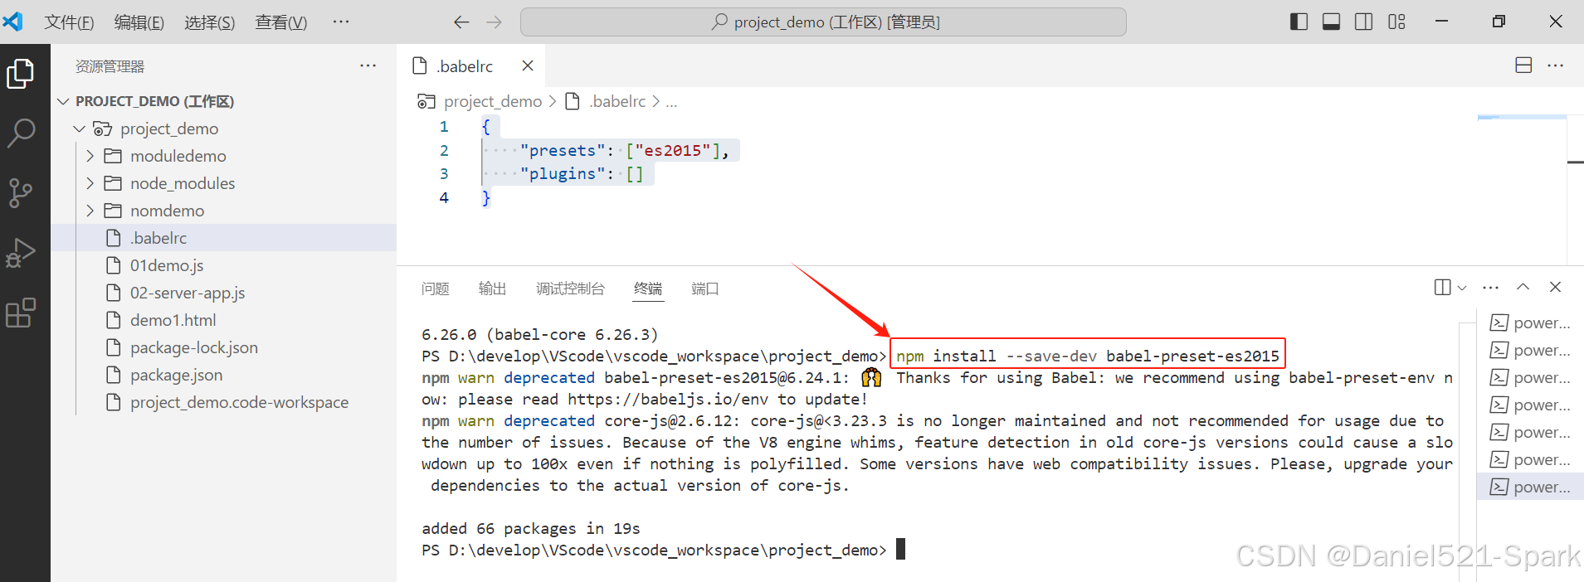
Task: Open the Extensions view
Action: [x=20, y=313]
